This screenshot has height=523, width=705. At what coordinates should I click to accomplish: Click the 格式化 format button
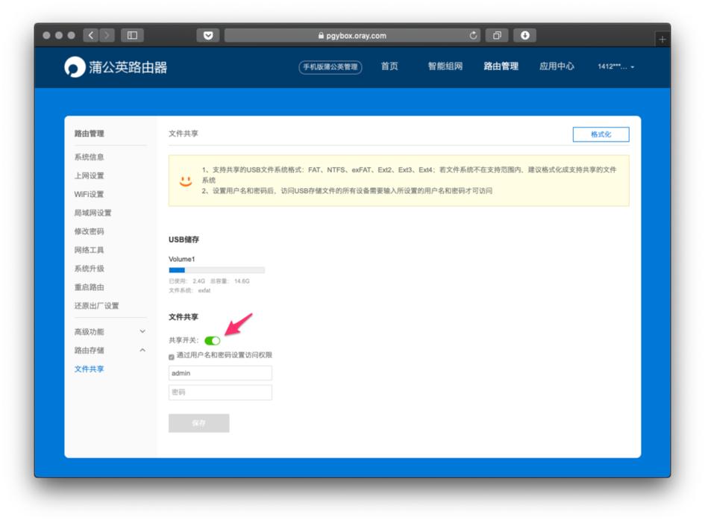601,134
